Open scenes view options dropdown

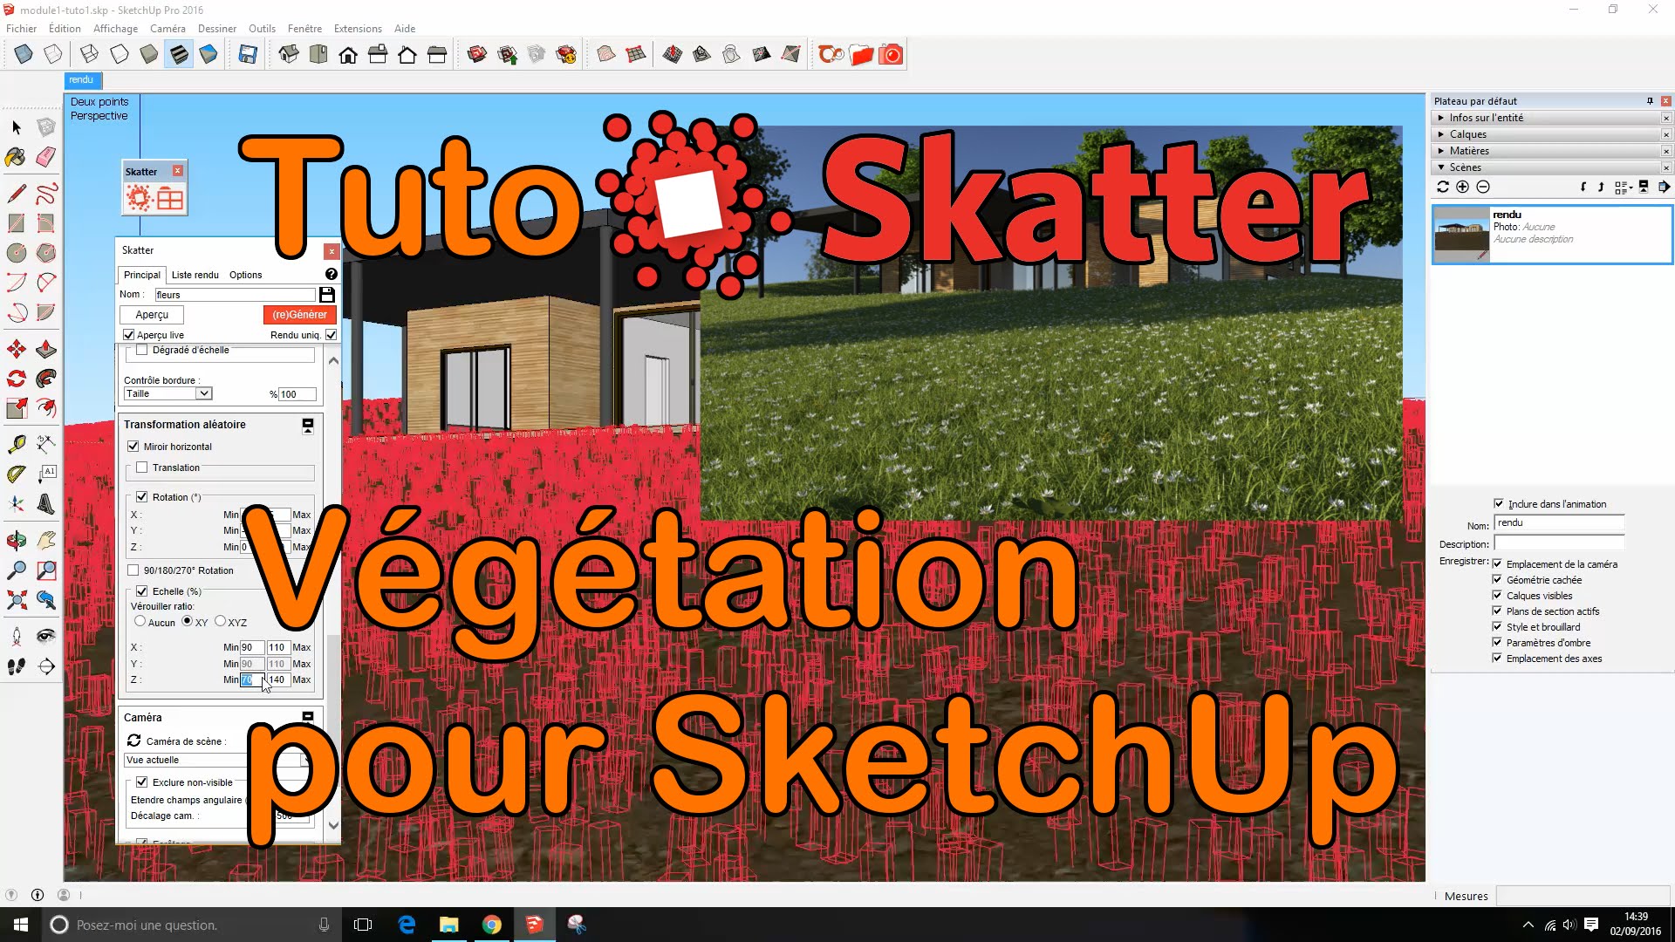point(1624,187)
